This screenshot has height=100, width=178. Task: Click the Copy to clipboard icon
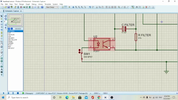point(100,7)
